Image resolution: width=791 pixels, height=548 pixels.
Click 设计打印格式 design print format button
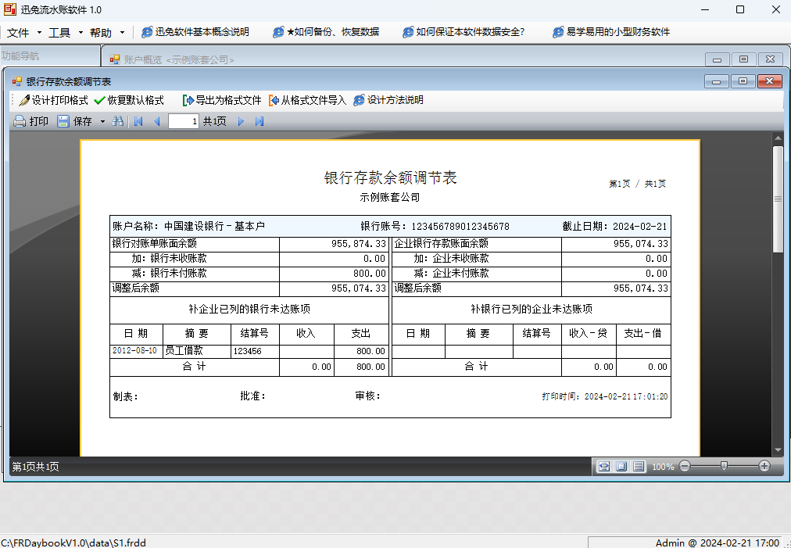[x=53, y=100]
